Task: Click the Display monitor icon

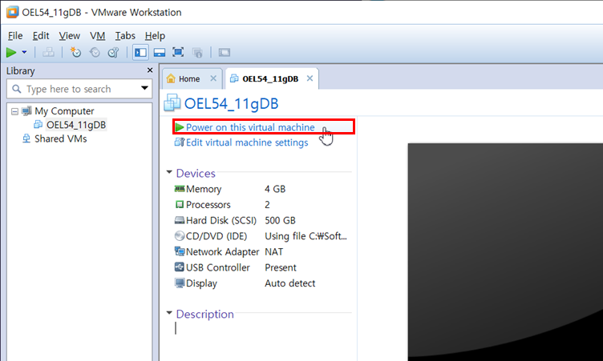Action: (x=180, y=283)
